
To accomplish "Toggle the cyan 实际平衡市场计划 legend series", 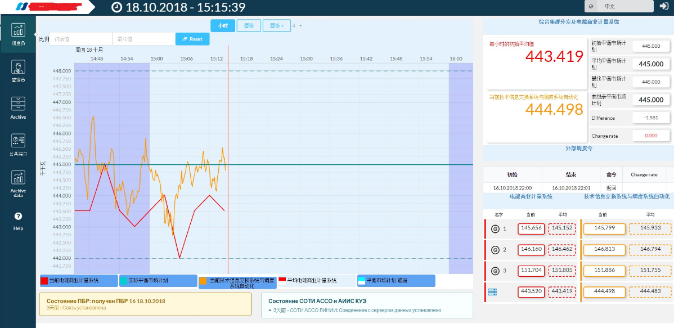I will click(x=124, y=280).
